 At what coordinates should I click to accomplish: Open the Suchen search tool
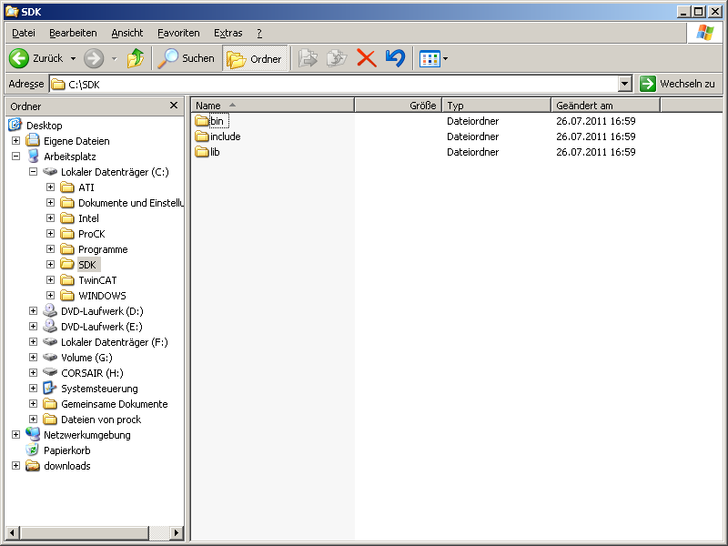click(186, 58)
